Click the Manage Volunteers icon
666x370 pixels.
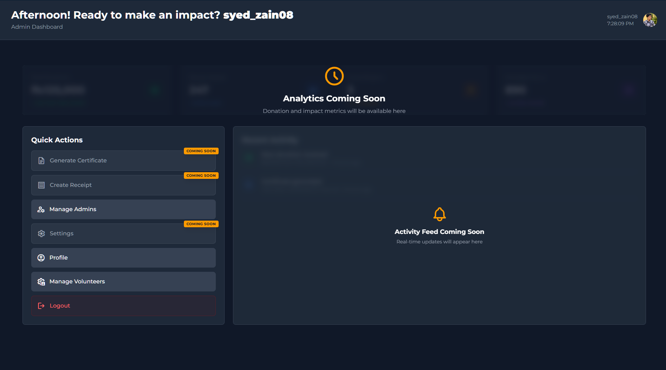pos(41,282)
